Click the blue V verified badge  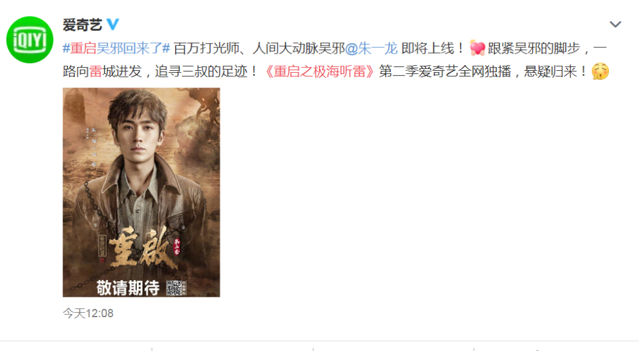click(x=113, y=24)
